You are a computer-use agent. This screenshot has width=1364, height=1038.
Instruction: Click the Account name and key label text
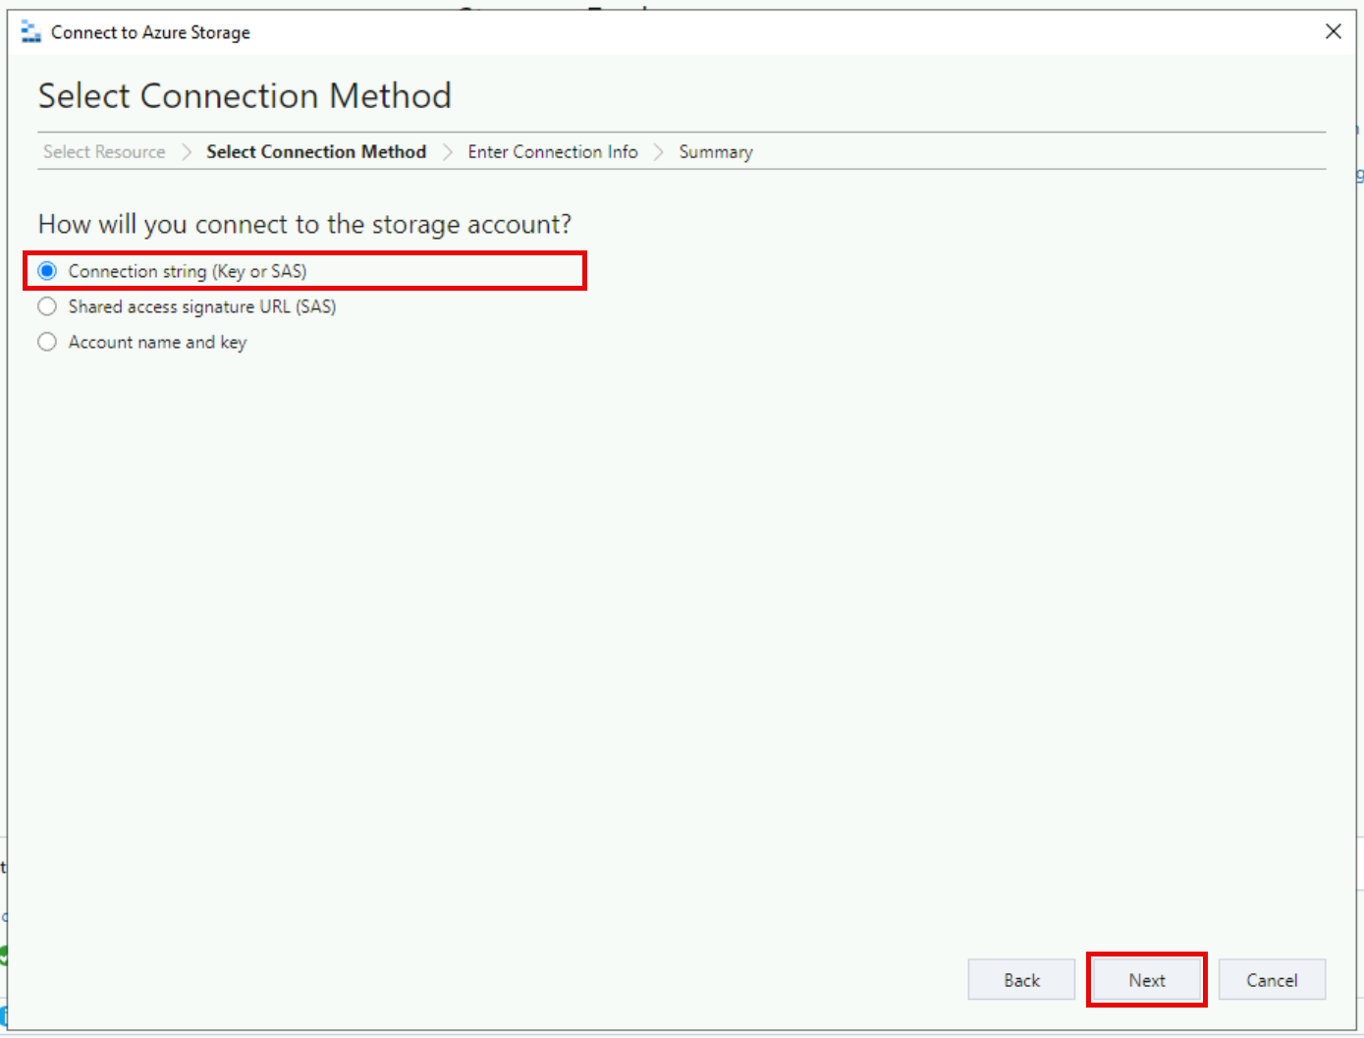pos(157,342)
